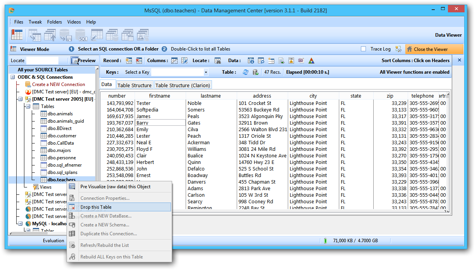Click the hide columns dashed icon
This screenshot has width=475, height=270.
click(174, 61)
